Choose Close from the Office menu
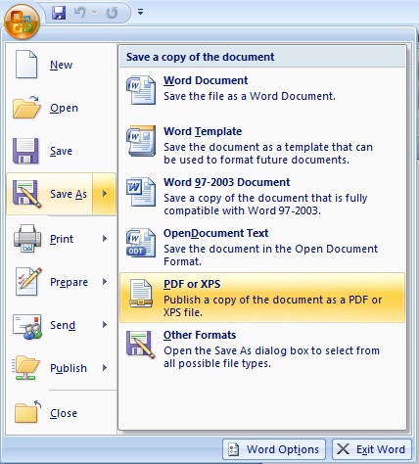Screen dimensions: 419x464 coord(61,413)
